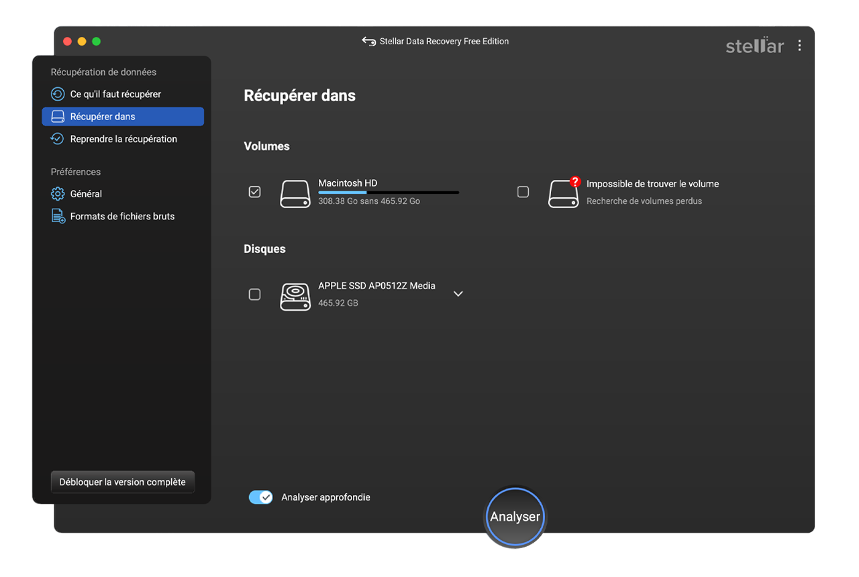The image size is (859, 577).
Task: Click the drive icon beside Récupérer dans in sidebar
Action: pos(58,117)
